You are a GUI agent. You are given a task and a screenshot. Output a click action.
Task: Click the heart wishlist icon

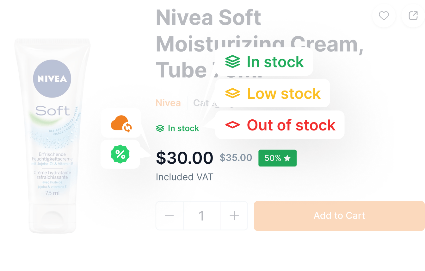[384, 16]
